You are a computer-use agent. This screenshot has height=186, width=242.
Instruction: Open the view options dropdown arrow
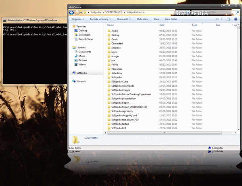pyautogui.click(x=222, y=19)
